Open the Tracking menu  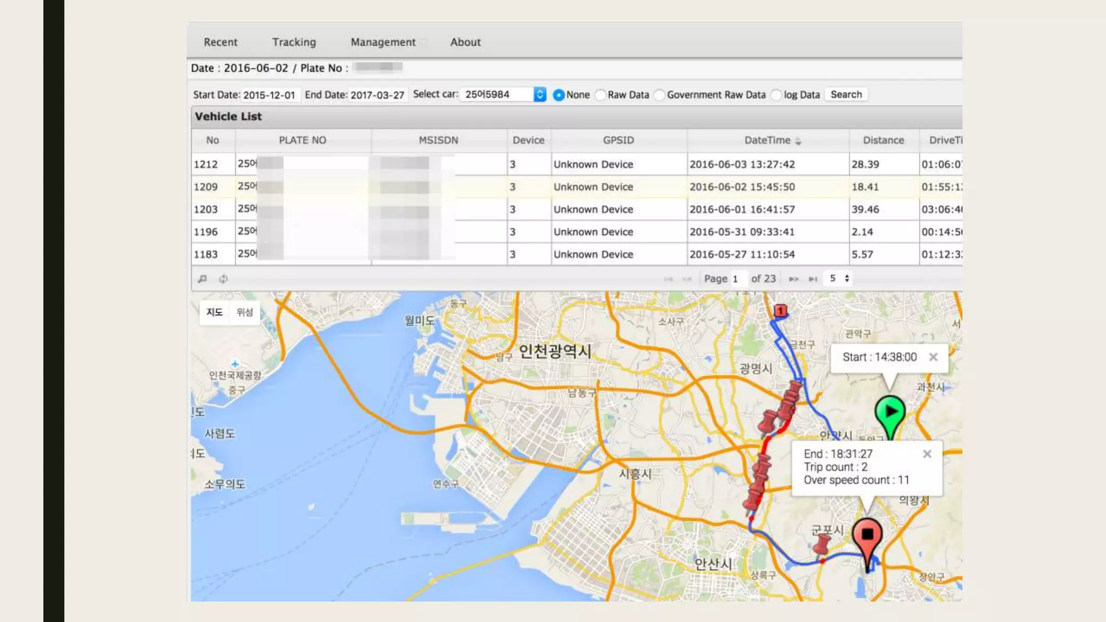point(294,42)
